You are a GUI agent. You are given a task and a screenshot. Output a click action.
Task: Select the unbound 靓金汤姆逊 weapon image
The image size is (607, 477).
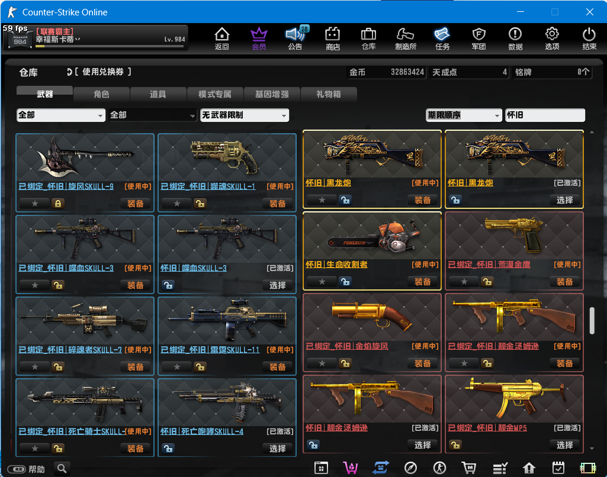point(372,399)
